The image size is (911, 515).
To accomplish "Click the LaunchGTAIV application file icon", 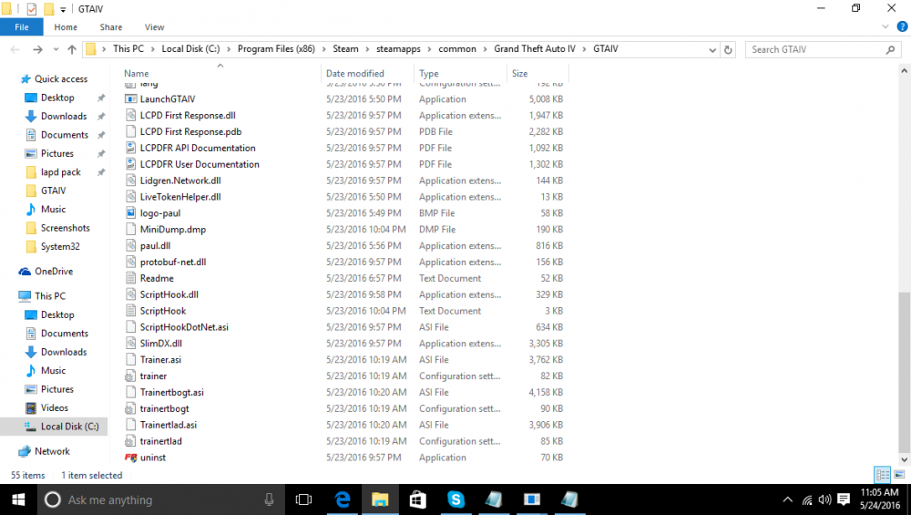I will tap(130, 98).
